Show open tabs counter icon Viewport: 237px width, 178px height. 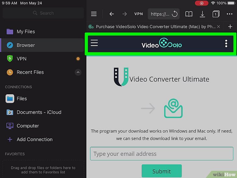(x=216, y=14)
